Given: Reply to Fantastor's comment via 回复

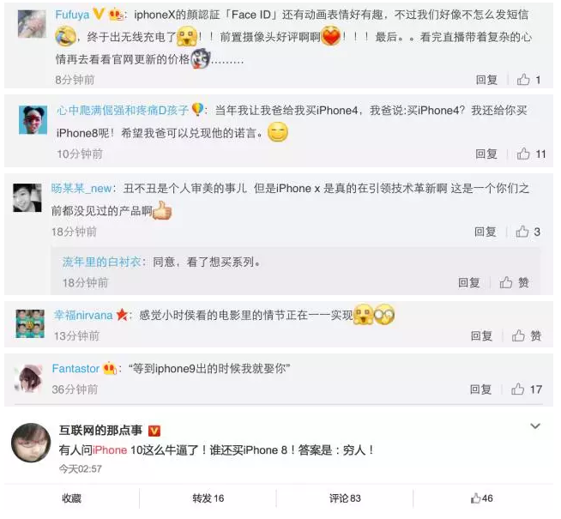Looking at the screenshot, I should point(480,389).
